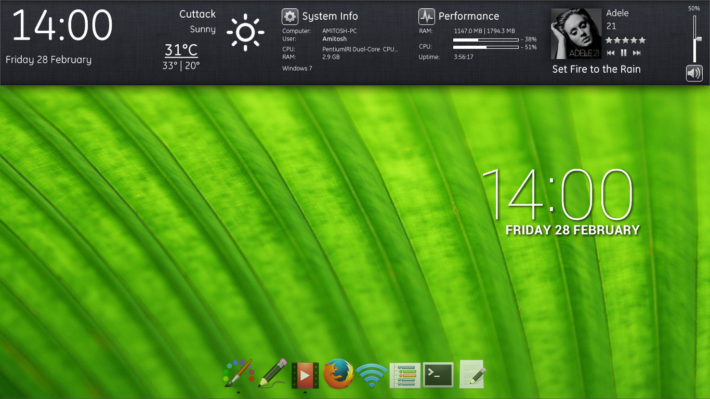
Task: Click the Set Fire to the Rain title
Action: tap(596, 69)
